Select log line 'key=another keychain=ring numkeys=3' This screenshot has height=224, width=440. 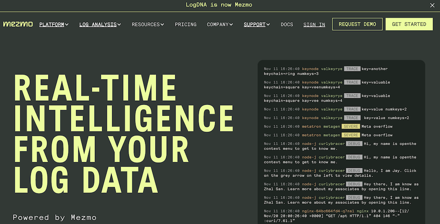point(326,71)
